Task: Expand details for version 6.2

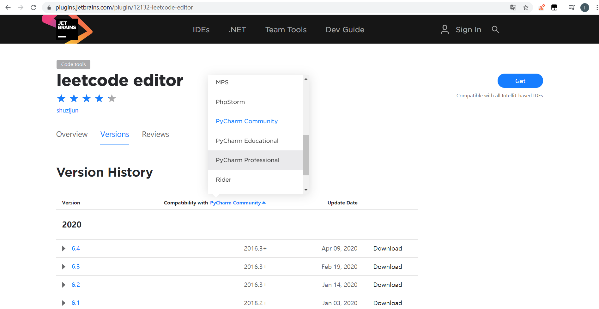Action: tap(64, 285)
